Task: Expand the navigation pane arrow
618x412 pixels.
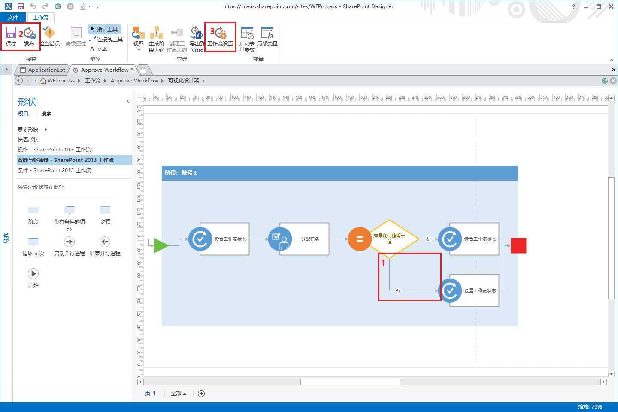Action: tap(6, 70)
